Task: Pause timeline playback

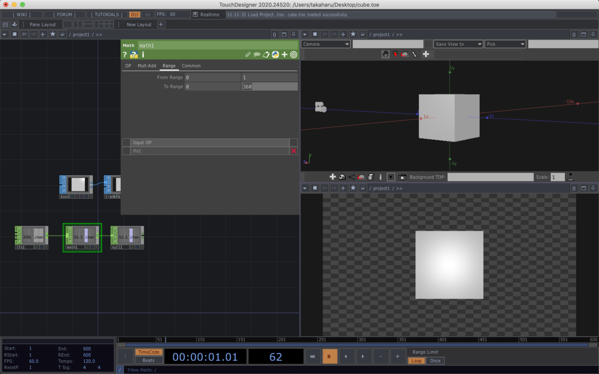Action: 329,357
